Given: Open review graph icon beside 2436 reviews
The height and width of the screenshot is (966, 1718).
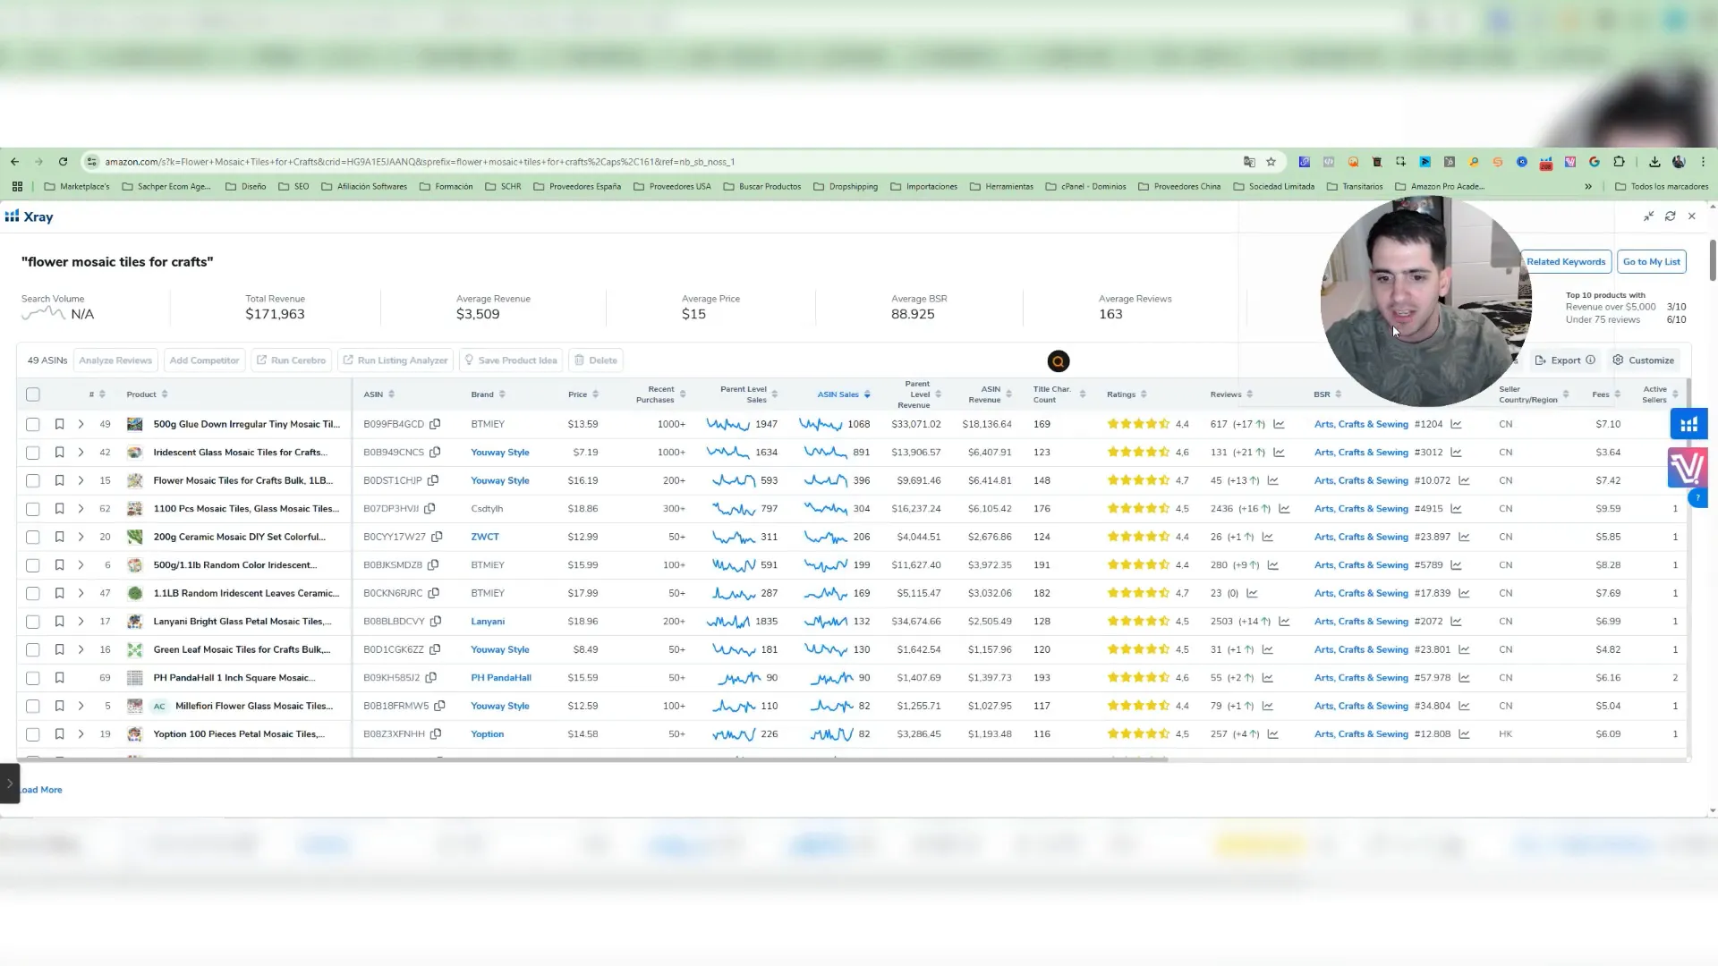Looking at the screenshot, I should (x=1284, y=509).
